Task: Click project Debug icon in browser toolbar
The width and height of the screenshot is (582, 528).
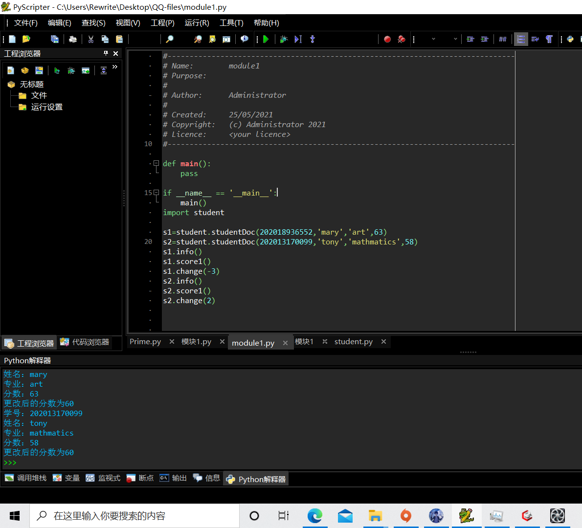Action: click(71, 70)
